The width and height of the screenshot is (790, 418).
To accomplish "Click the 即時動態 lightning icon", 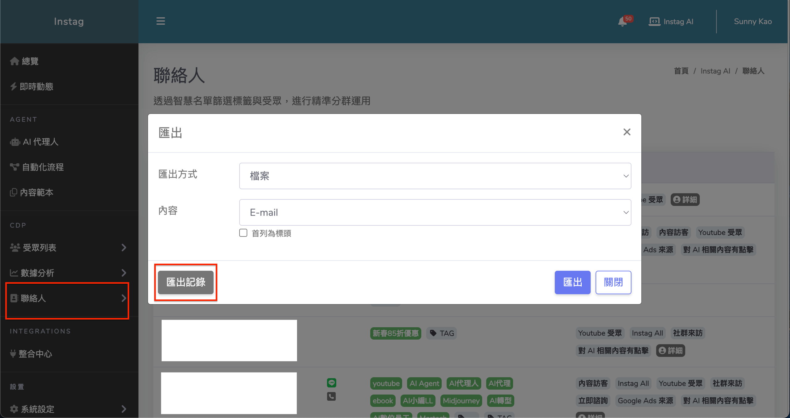I will click(13, 86).
